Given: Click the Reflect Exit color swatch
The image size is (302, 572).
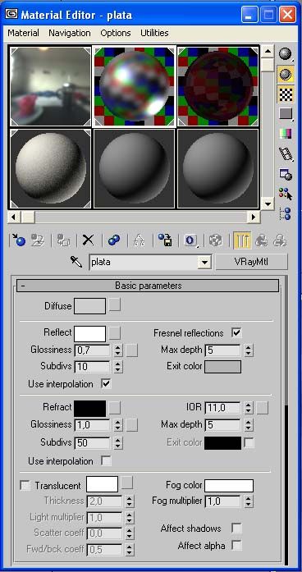Looking at the screenshot, I should pos(223,367).
